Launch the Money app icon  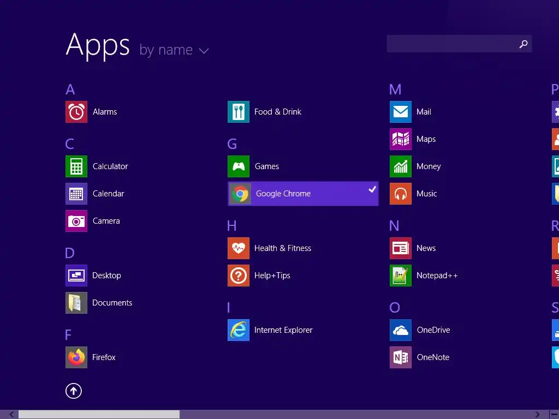401,166
